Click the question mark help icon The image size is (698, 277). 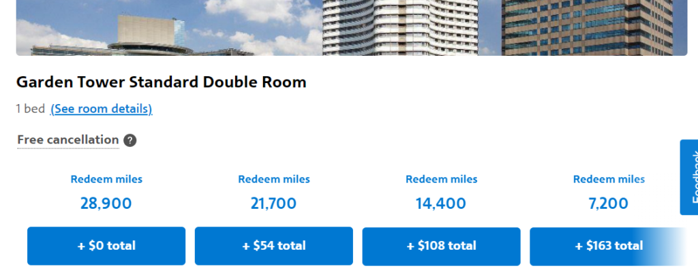click(130, 140)
